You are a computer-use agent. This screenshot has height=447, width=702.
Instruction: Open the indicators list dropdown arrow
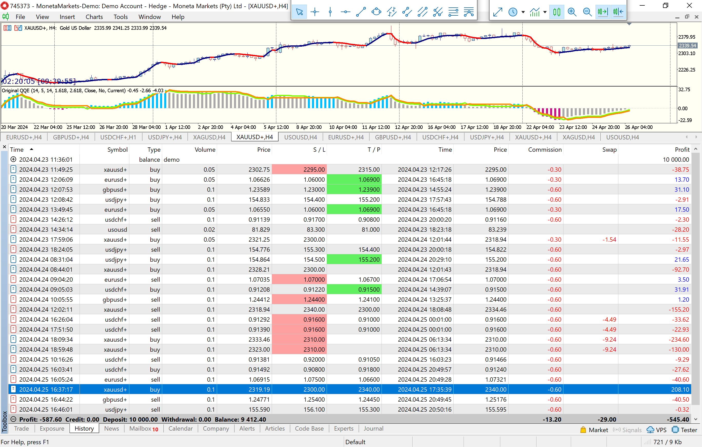click(545, 12)
